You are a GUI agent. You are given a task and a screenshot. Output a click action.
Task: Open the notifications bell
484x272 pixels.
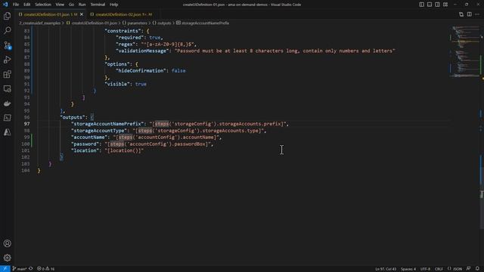click(x=477, y=269)
